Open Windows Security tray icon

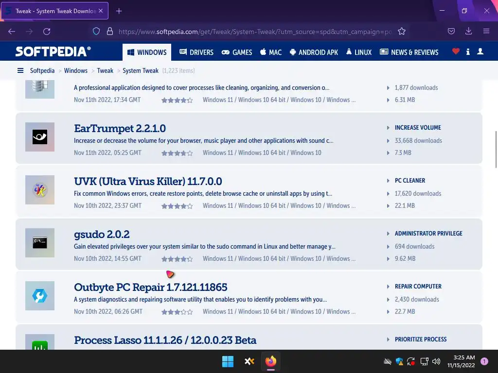(x=399, y=361)
